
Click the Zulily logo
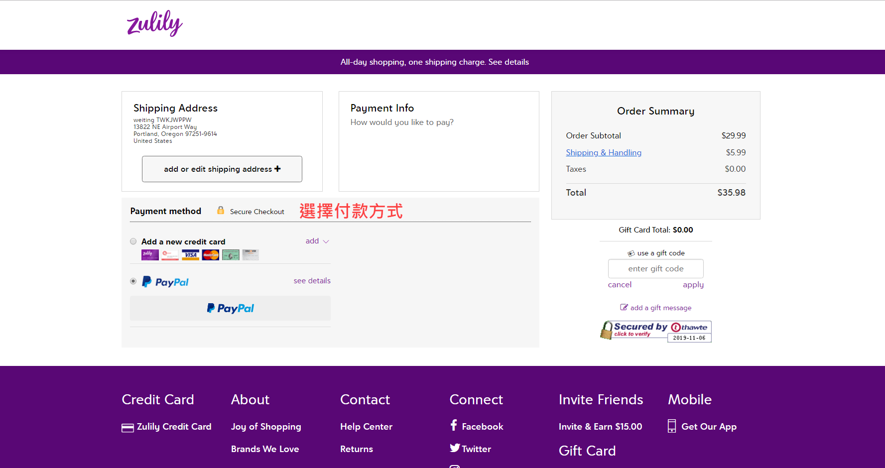tap(154, 23)
